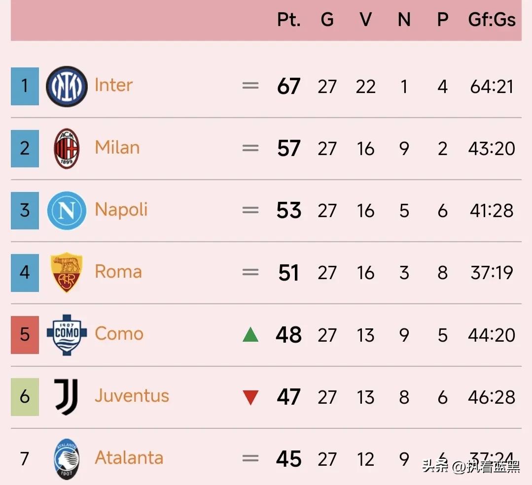The height and width of the screenshot is (485, 532).
Task: Click the green position 6 badge
Action: [25, 396]
